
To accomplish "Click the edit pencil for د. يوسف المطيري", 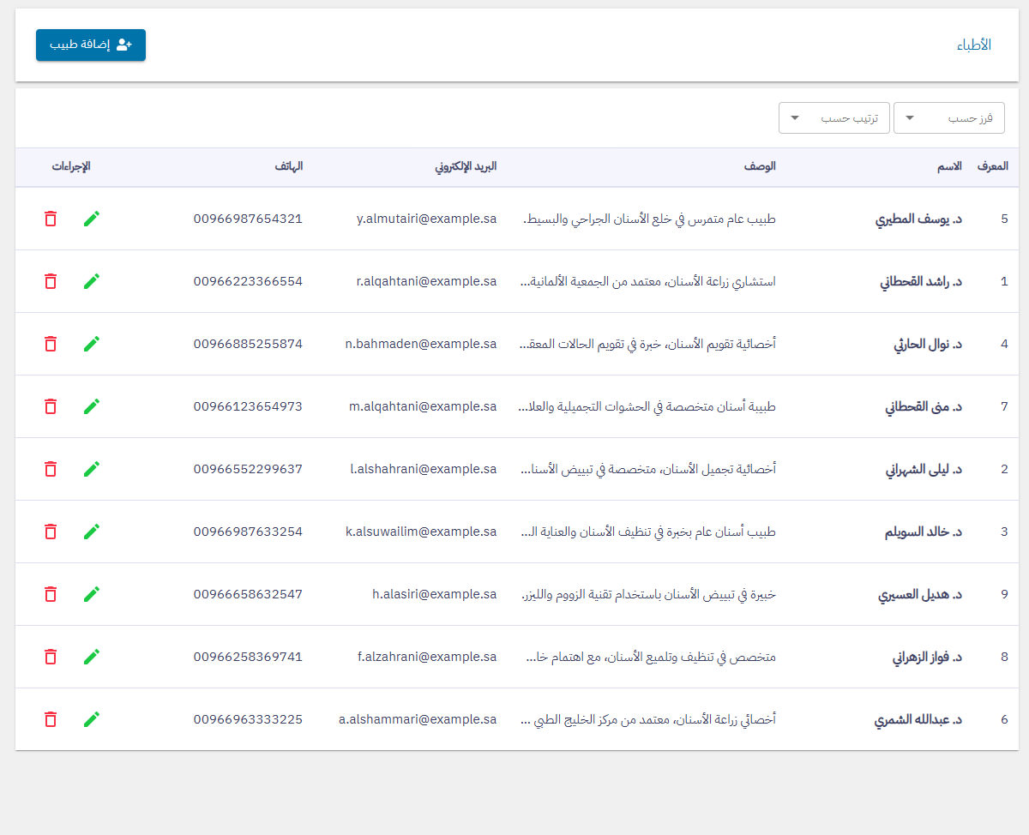I will click(92, 219).
